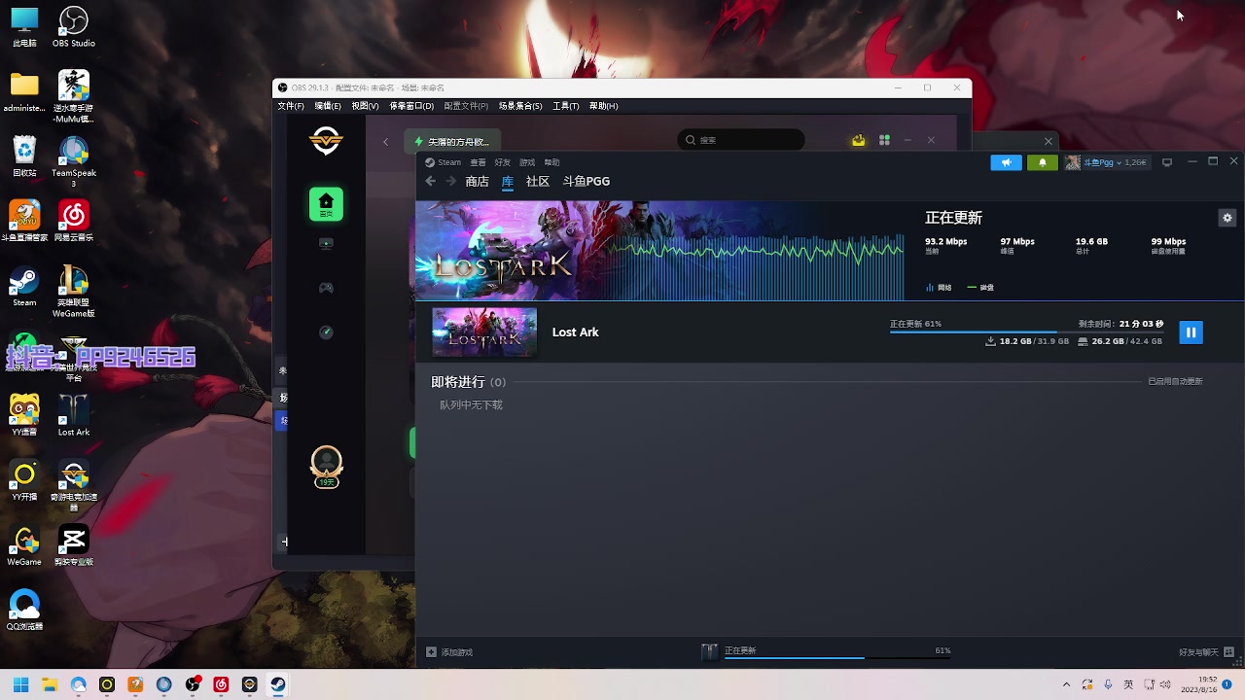Open 网易云音乐 desktop shortcut
1245x700 pixels.
[x=74, y=221]
